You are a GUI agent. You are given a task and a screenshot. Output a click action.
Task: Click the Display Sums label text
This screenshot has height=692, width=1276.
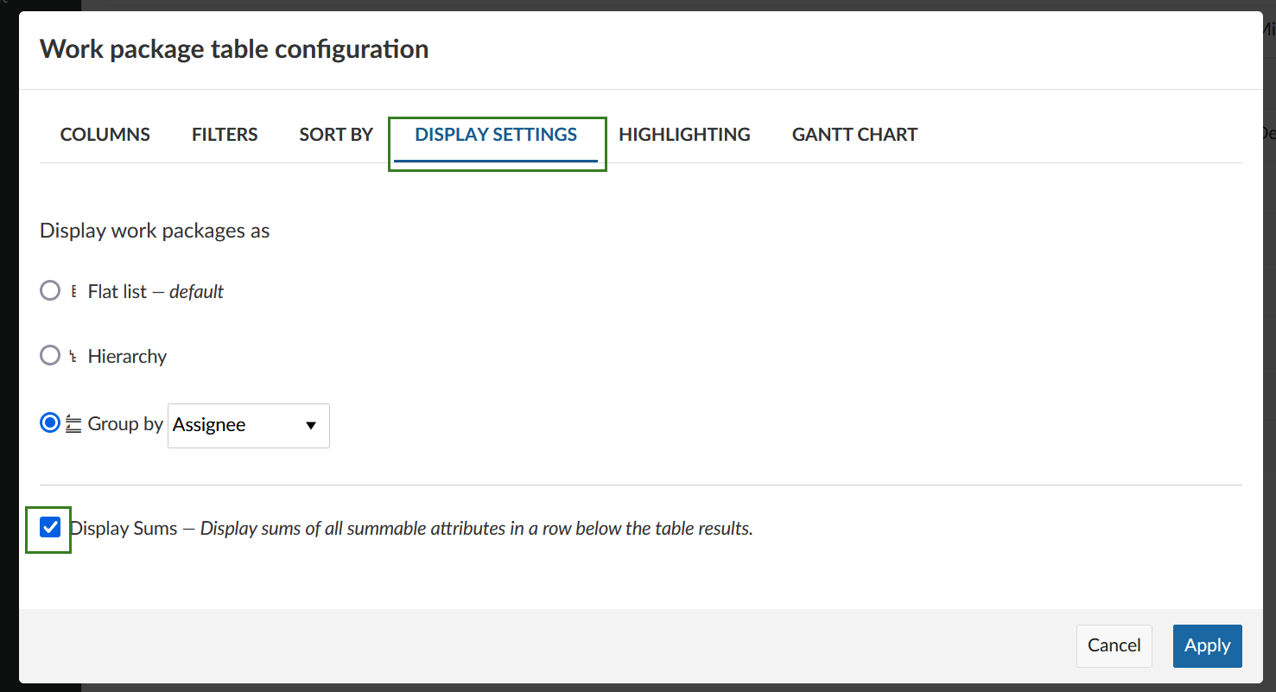(124, 529)
